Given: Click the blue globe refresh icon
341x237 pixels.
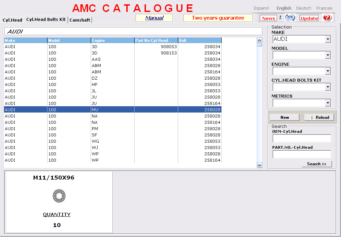Looking at the screenshot, I should [x=290, y=18].
